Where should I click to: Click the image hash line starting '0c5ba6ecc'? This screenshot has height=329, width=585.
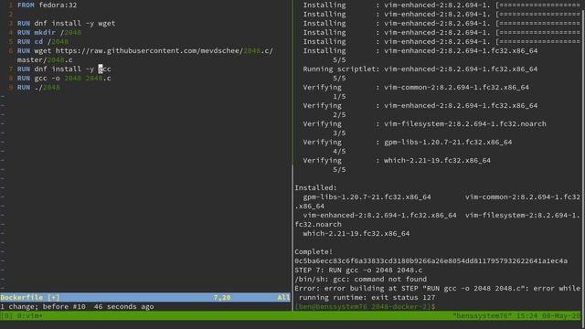431,261
